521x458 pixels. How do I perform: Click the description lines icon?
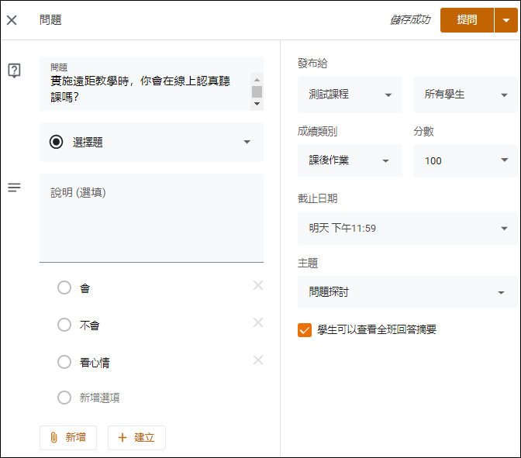pos(14,188)
